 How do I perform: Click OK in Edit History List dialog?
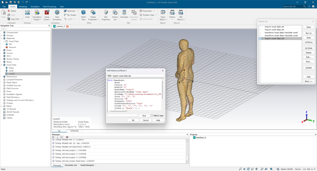point(133,120)
